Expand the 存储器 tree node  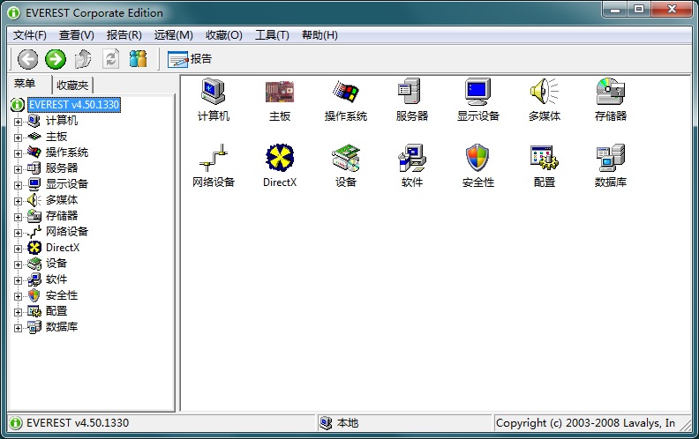tap(18, 217)
